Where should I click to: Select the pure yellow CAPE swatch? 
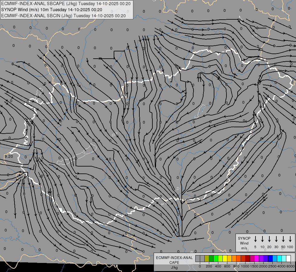(x=225, y=258)
